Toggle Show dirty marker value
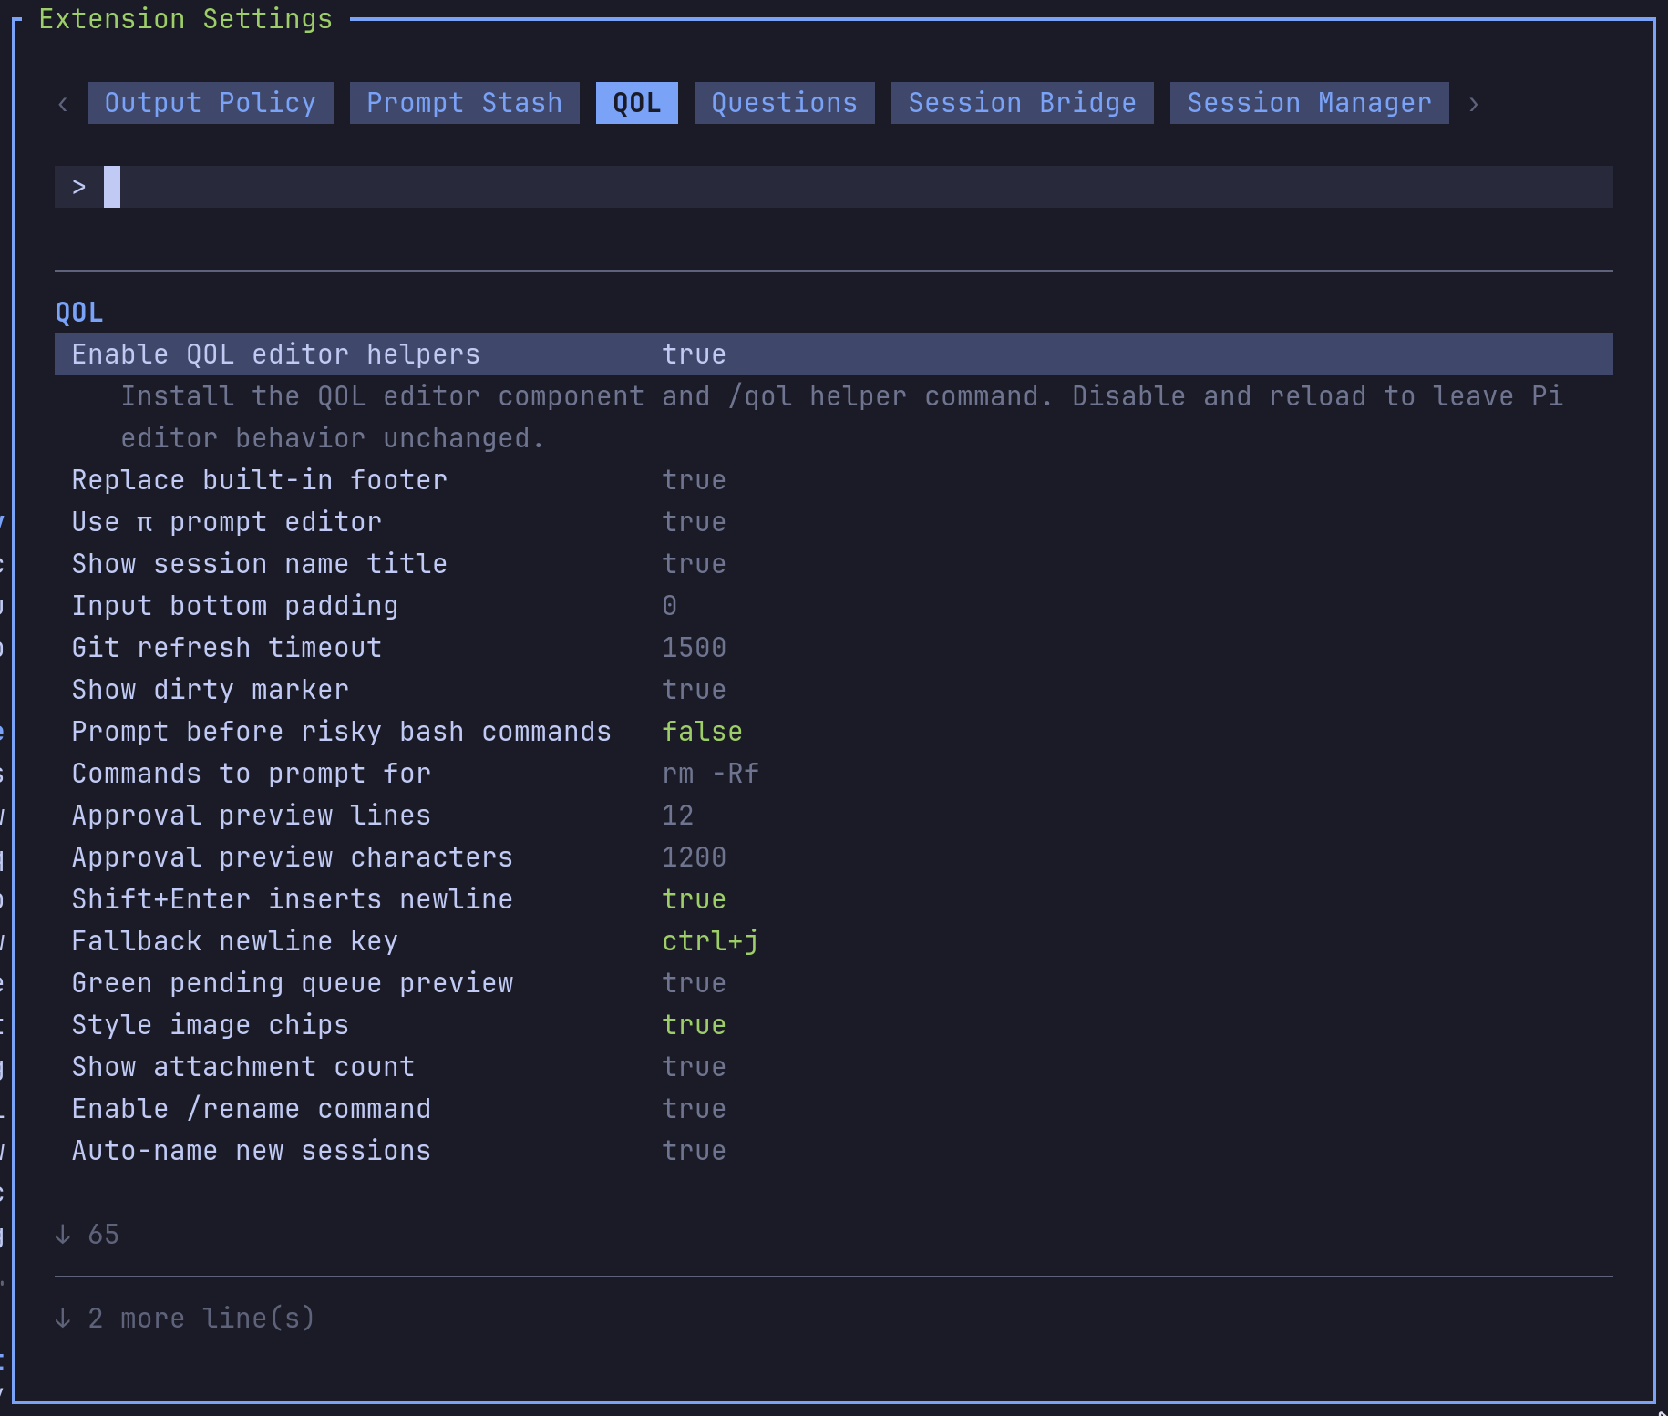 coord(694,690)
